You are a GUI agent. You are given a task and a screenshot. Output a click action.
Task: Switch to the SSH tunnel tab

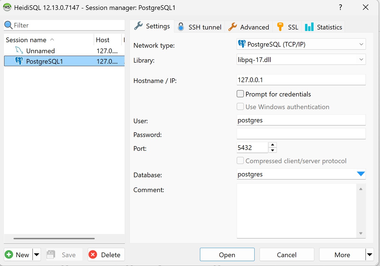pyautogui.click(x=199, y=27)
